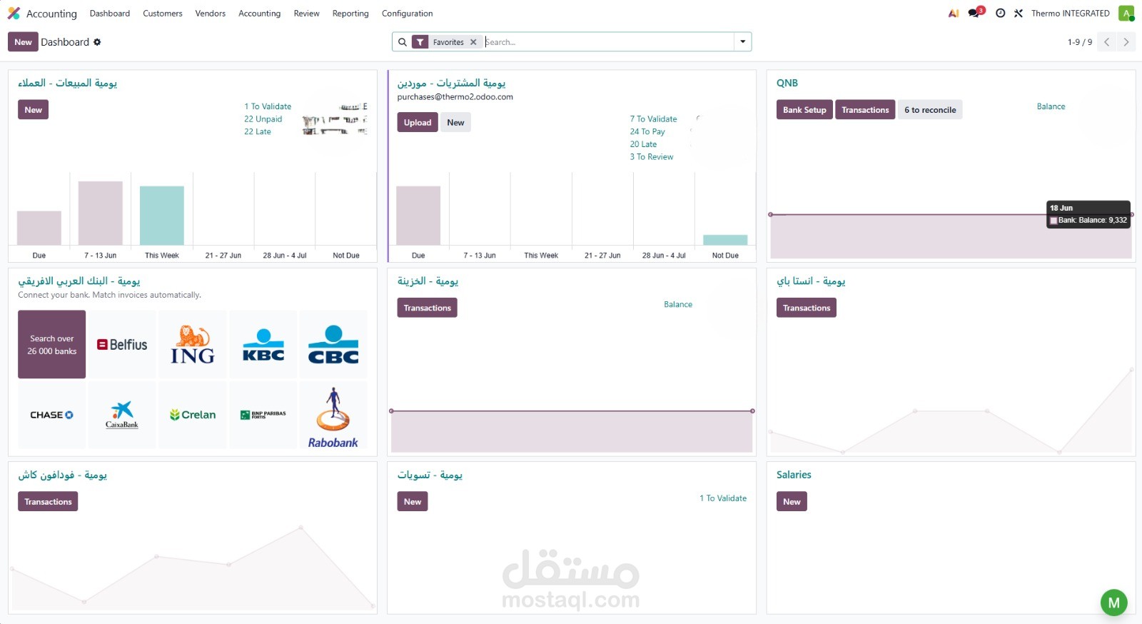Click Transactions in the انستا باي journal card
Image resolution: width=1142 pixels, height=624 pixels.
pyautogui.click(x=807, y=308)
